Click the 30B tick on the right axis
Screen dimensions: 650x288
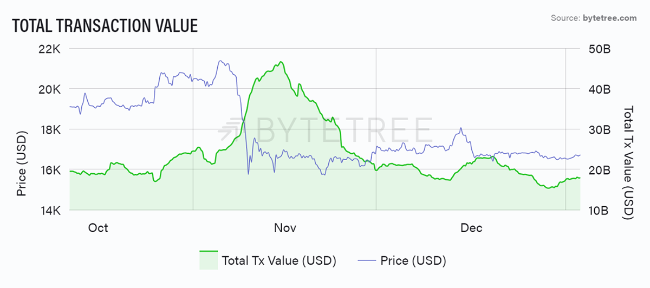(x=600, y=130)
